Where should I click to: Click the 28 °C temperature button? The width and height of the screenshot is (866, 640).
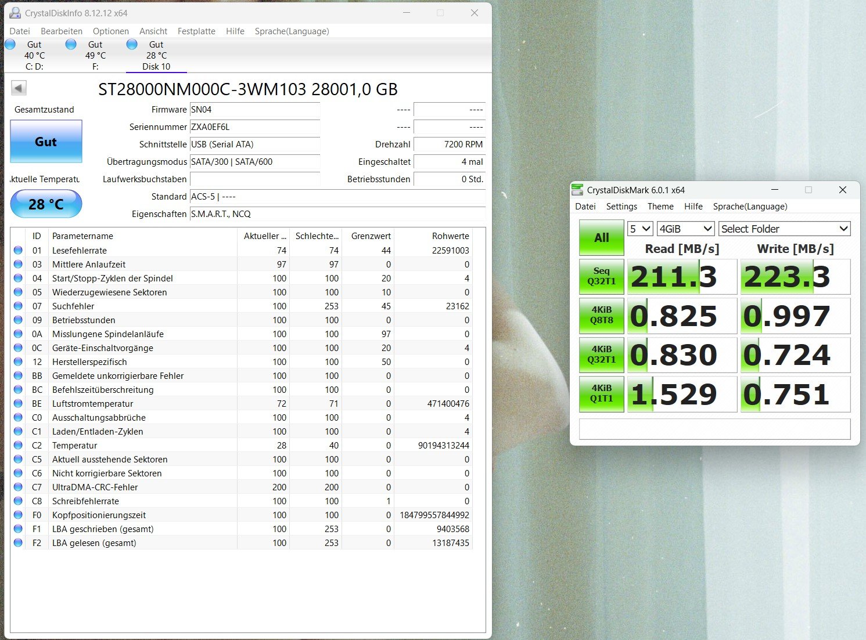click(46, 204)
